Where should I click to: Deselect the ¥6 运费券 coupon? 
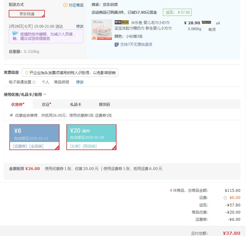point(34,137)
